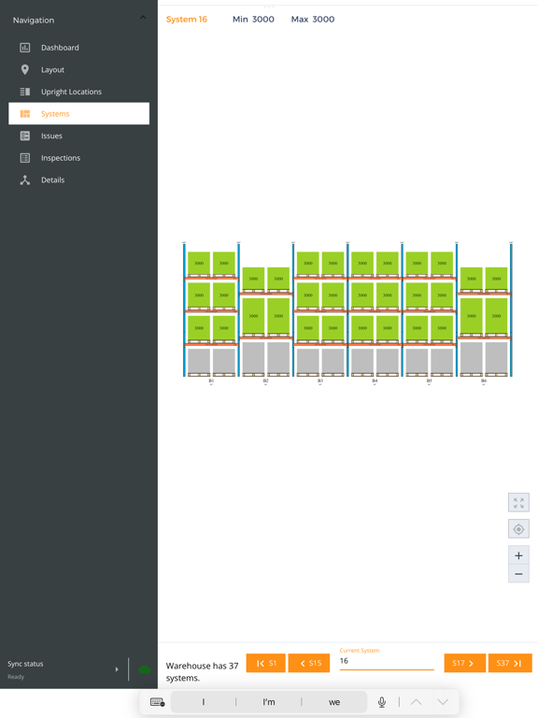Toggle fullscreen view of rack diagram
Image resolution: width=538 pixels, height=718 pixels.
click(518, 503)
